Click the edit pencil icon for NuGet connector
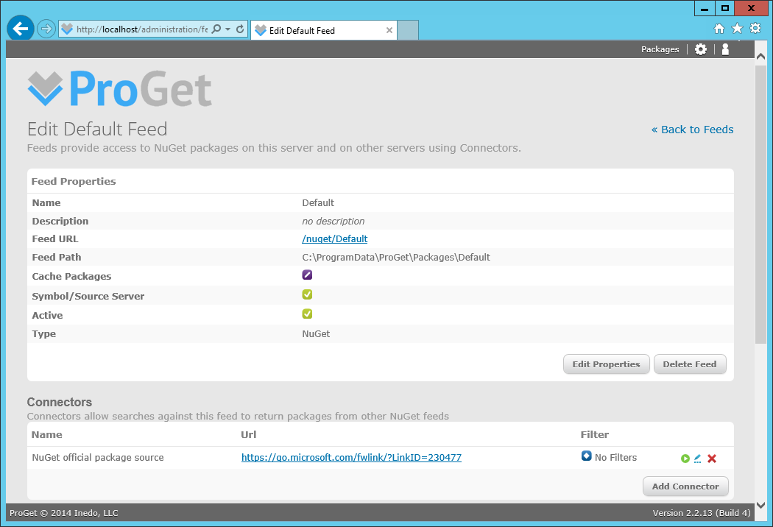Screen dimensions: 773x527 (698, 459)
